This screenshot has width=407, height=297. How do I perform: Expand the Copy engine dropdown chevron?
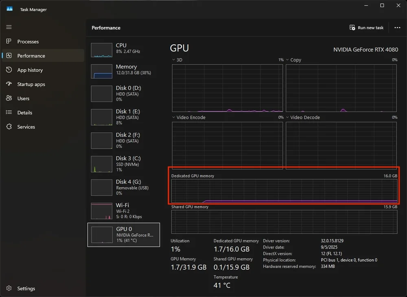287,60
